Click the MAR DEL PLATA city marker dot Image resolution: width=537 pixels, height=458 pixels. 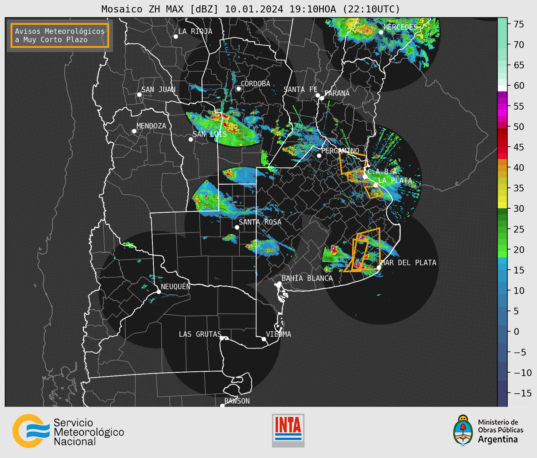378,268
